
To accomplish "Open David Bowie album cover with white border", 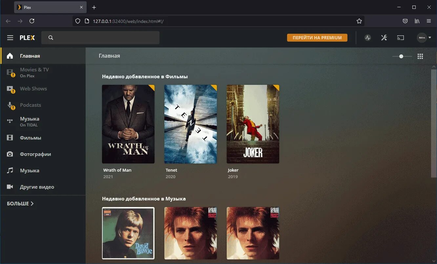I will pos(128,233).
